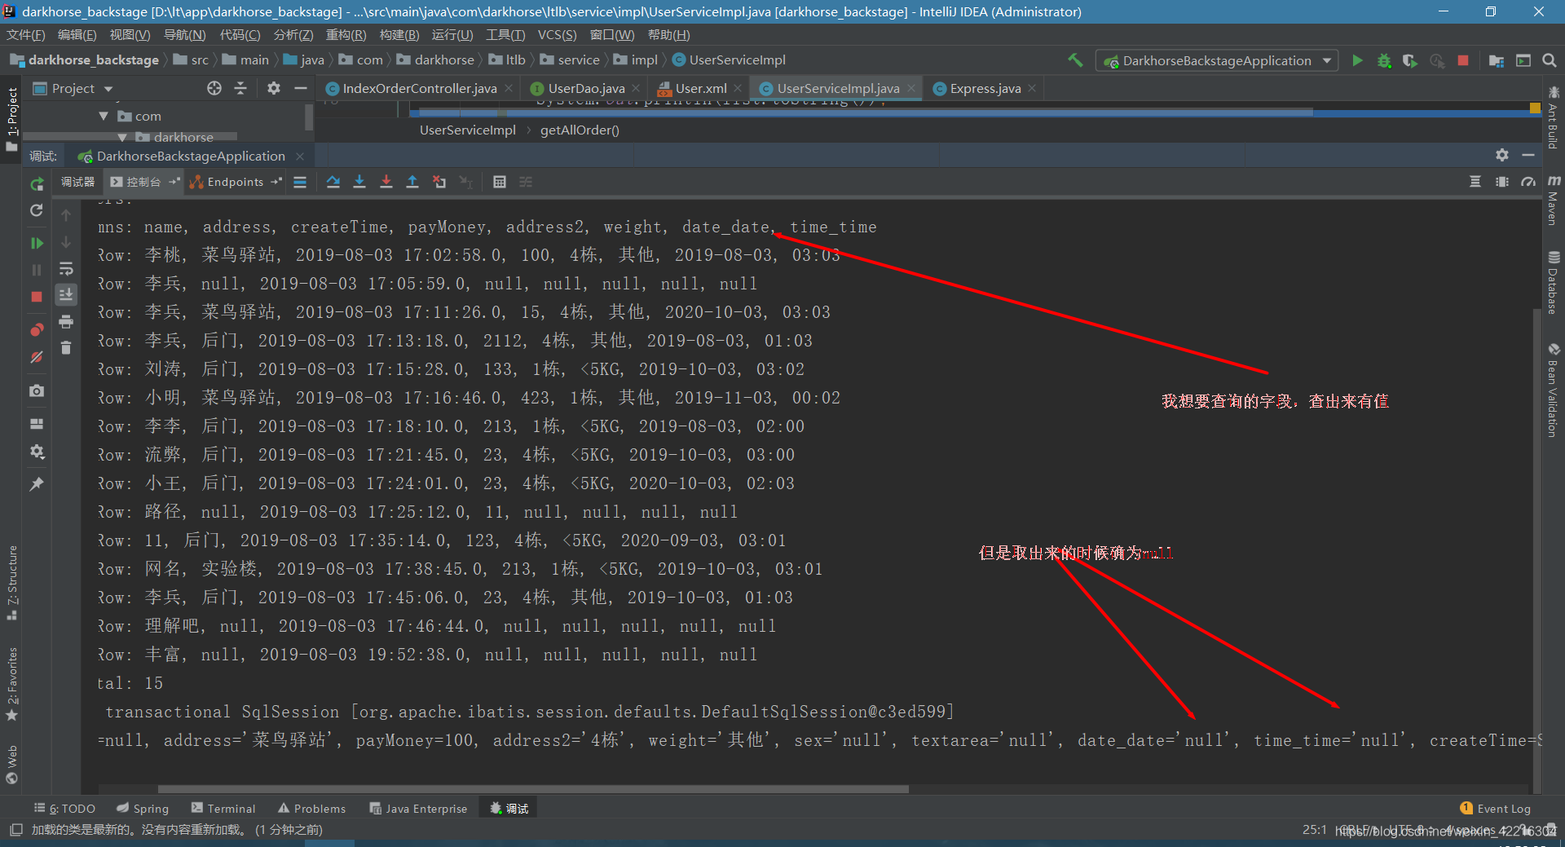Open the Java Enterprise tool window
This screenshot has height=847, width=1565.
418,808
